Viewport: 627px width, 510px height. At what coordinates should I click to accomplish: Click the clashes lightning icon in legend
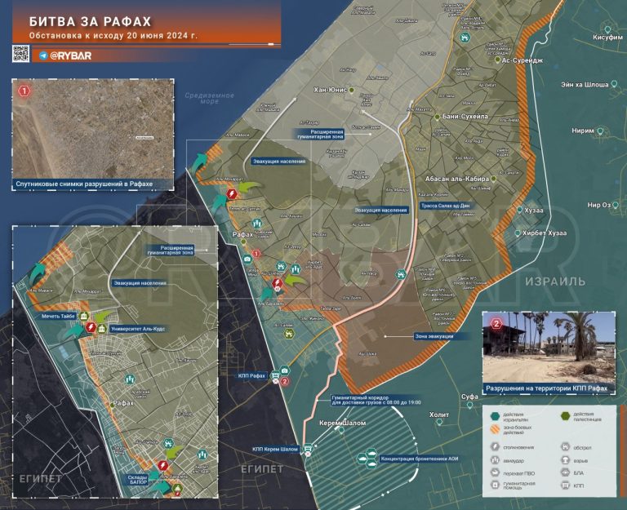496,446
